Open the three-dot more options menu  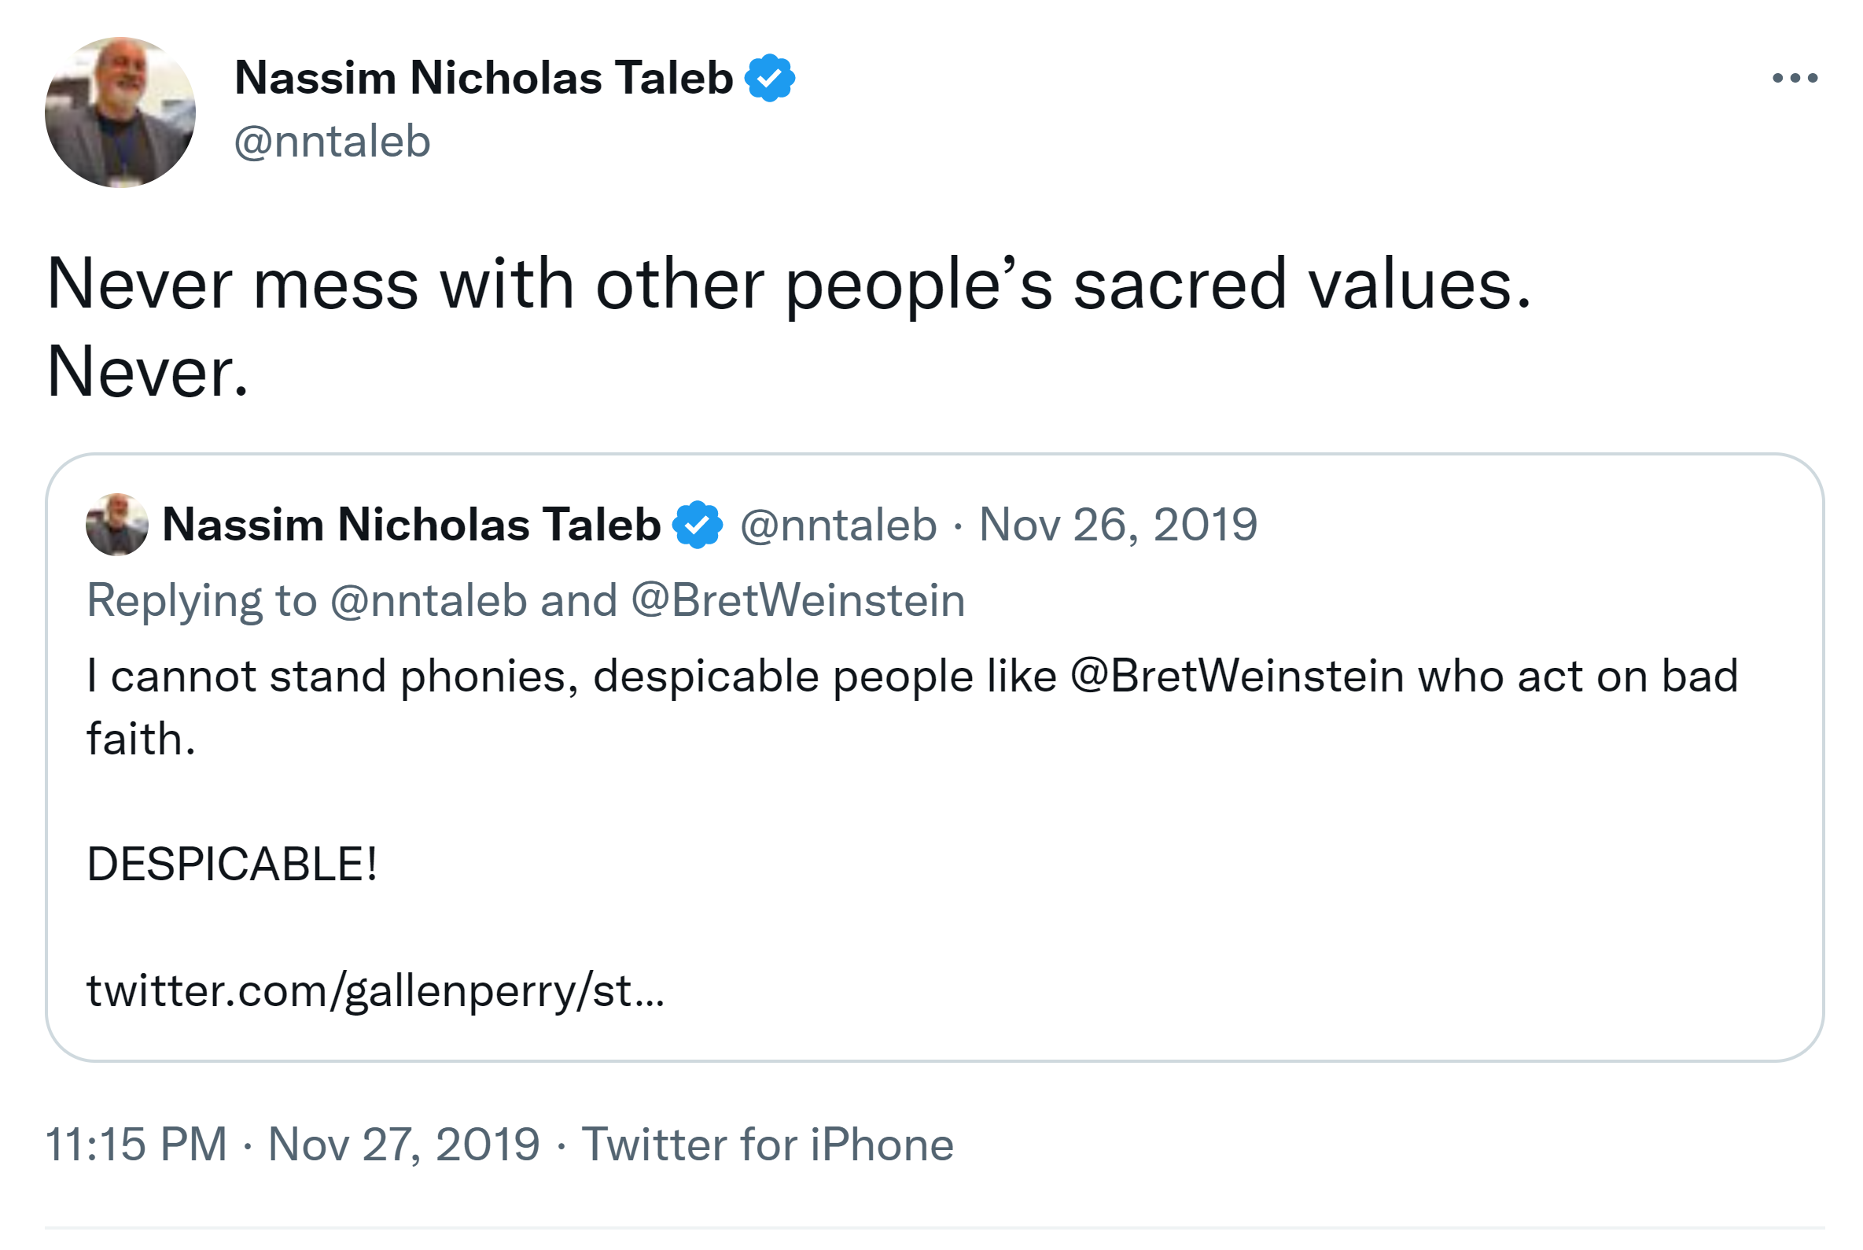point(1795,78)
